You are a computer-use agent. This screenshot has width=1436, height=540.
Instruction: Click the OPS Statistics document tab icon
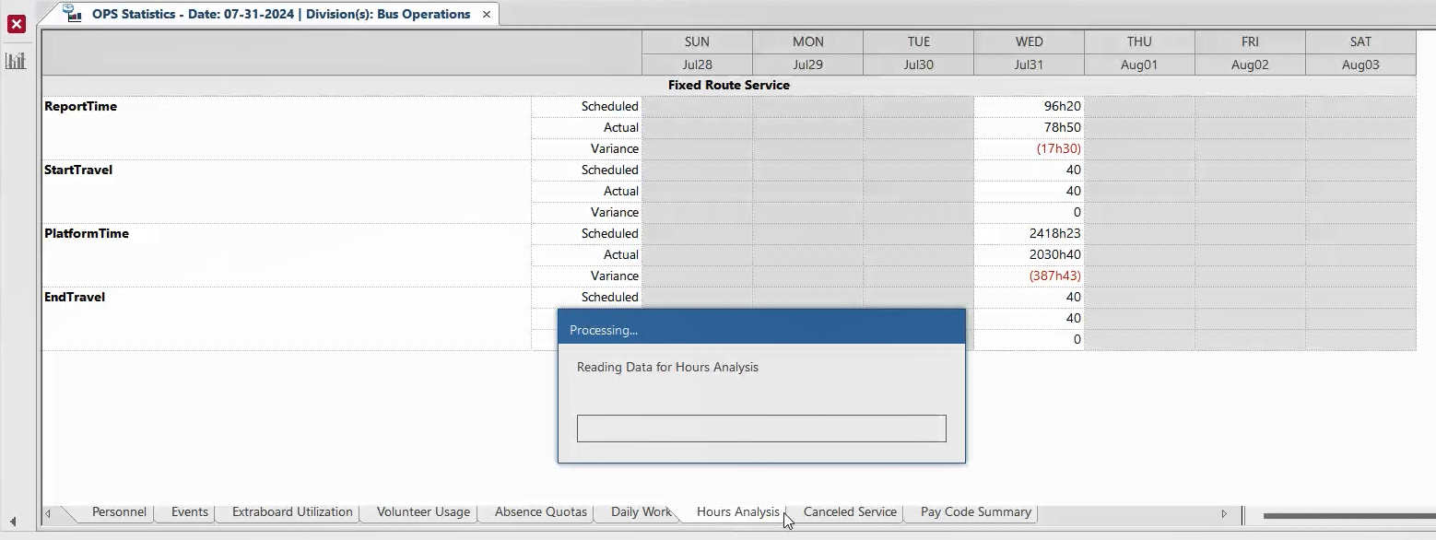point(72,13)
